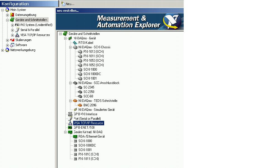Select SCXI-1000 under Geräte für trad. NI-DAQ

85,141
